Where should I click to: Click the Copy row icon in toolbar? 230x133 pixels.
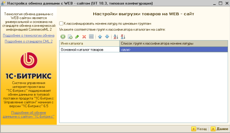70,37
